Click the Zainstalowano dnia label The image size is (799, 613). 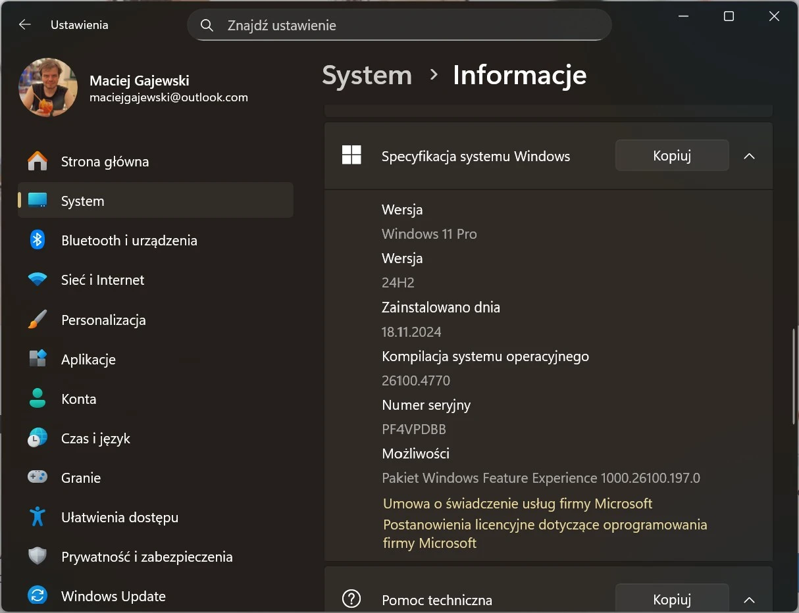[441, 307]
